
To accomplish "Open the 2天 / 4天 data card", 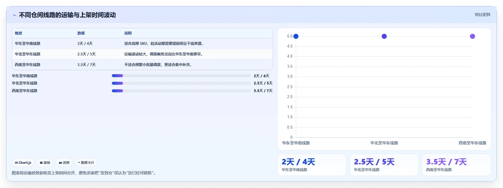I will coord(312,165).
